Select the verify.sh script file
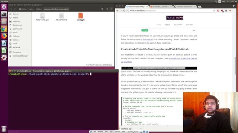This screenshot has width=238, height=133. [x=81, y=17]
